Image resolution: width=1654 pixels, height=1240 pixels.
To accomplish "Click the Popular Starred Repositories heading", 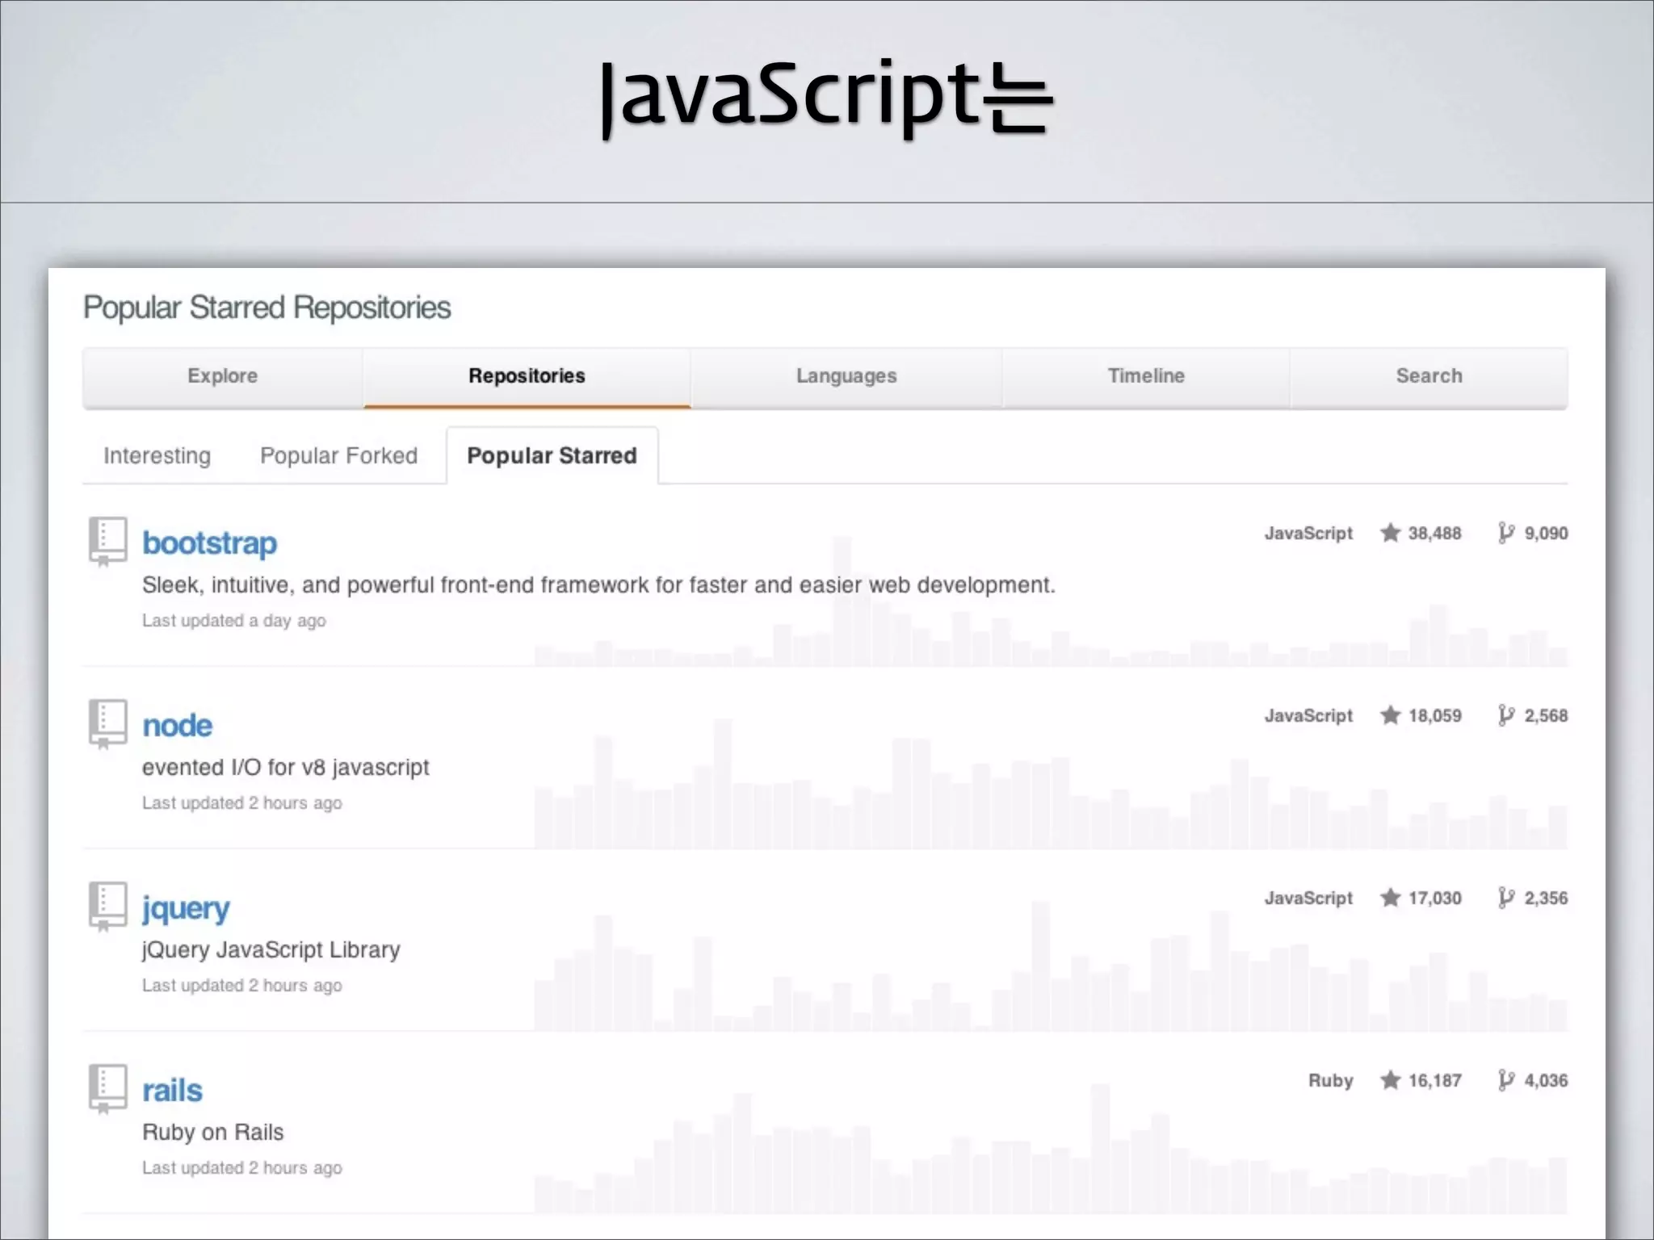I will click(267, 308).
